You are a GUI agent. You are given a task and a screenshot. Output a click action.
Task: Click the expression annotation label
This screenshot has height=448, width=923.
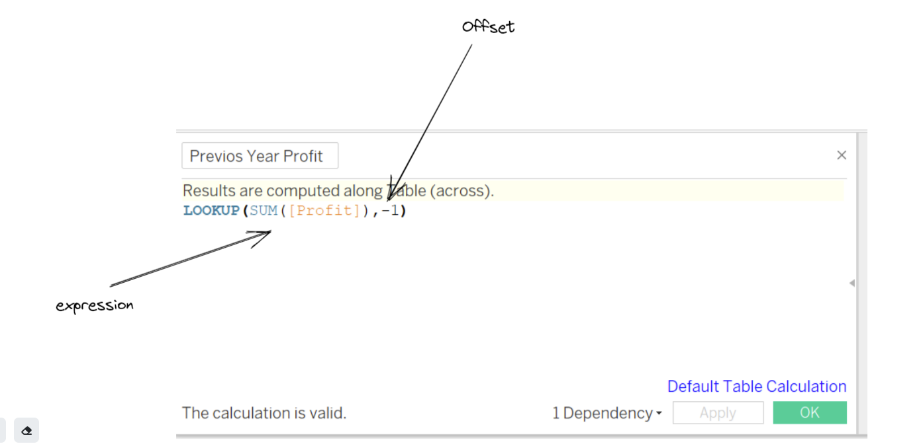tap(95, 305)
